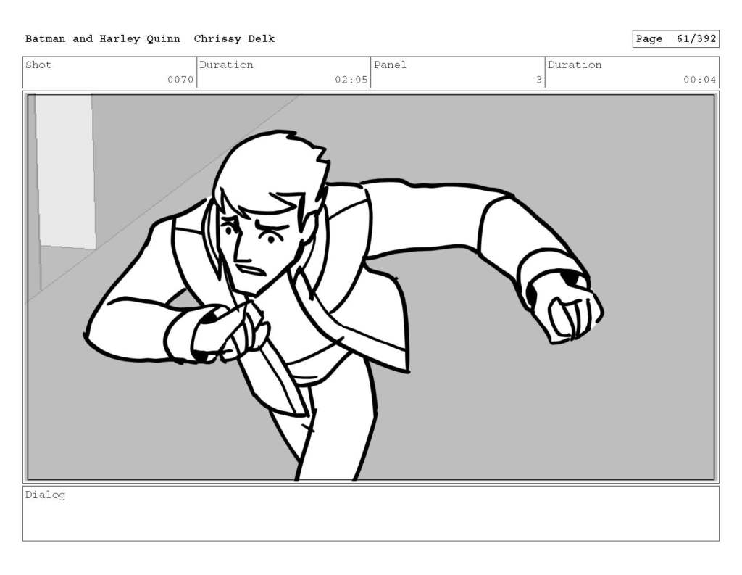This screenshot has width=742, height=575.
Task: Click the "Dialog" label
Action: point(46,495)
